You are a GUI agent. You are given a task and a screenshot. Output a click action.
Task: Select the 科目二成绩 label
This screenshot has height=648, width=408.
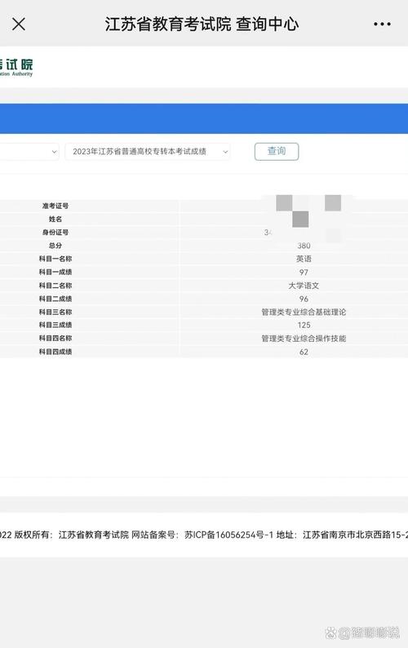55,299
